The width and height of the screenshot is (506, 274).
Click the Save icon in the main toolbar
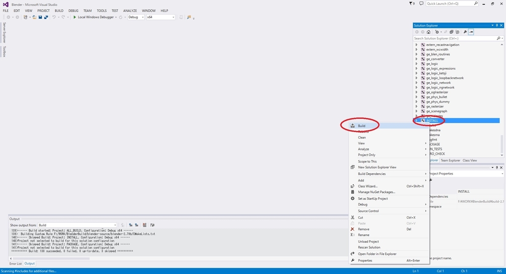point(40,17)
